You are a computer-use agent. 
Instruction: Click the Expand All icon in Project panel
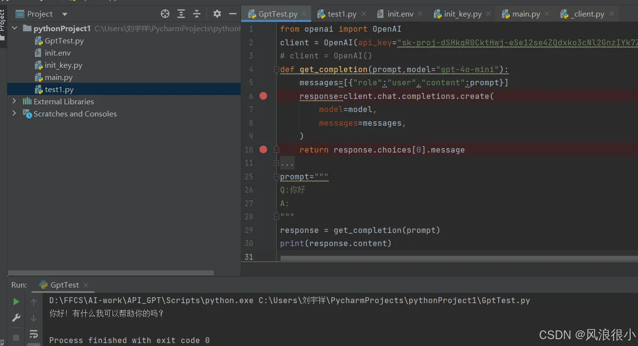(181, 14)
